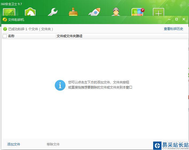Click 添加文件 at the bottom

(14, 144)
